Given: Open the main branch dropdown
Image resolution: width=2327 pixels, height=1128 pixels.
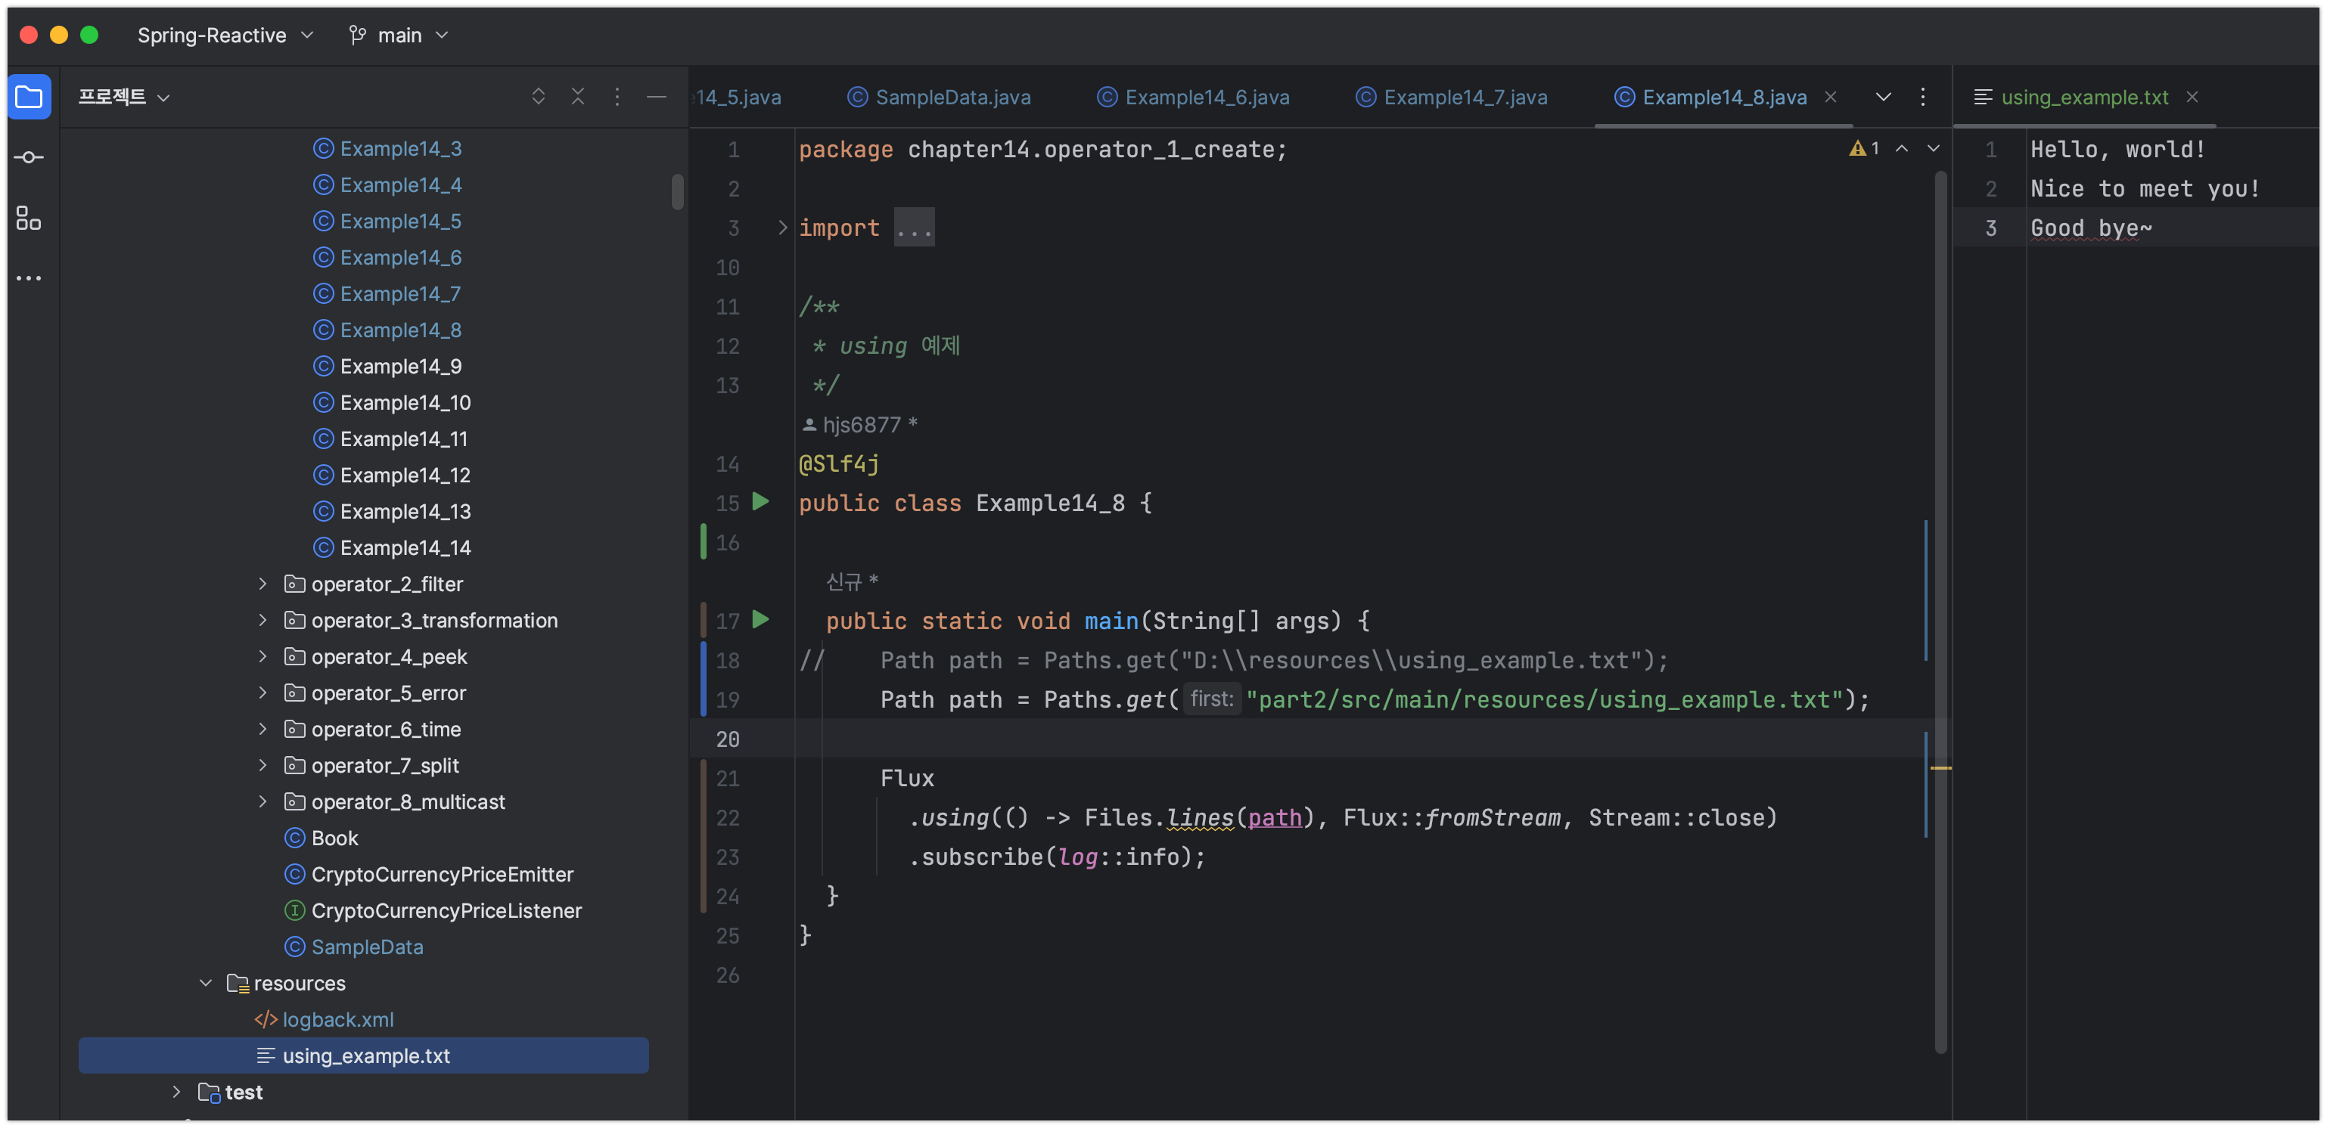Looking at the screenshot, I should tap(399, 36).
